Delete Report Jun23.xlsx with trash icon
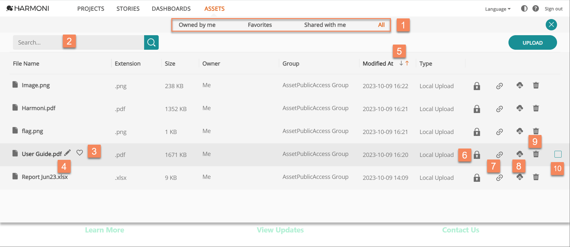 pos(536,177)
